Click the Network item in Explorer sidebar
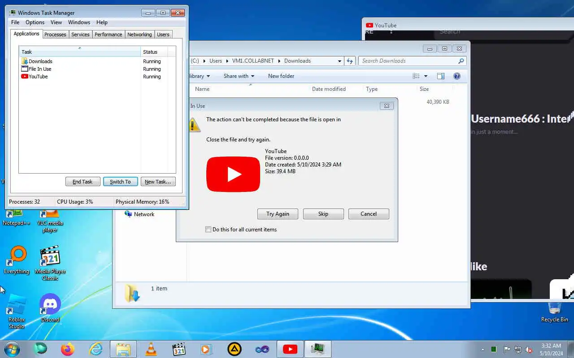 point(139,214)
